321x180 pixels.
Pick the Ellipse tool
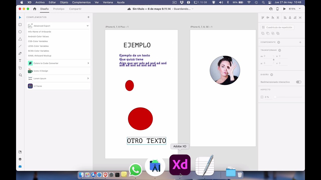(20, 32)
